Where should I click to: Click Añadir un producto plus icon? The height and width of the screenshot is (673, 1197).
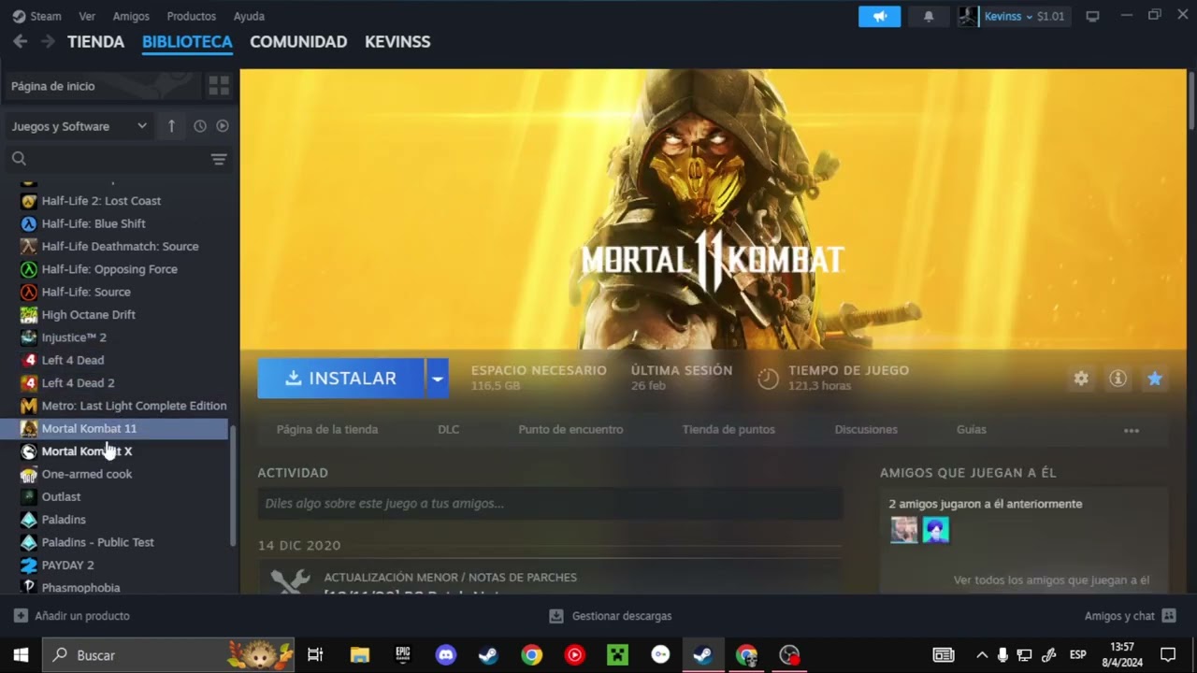(x=21, y=616)
